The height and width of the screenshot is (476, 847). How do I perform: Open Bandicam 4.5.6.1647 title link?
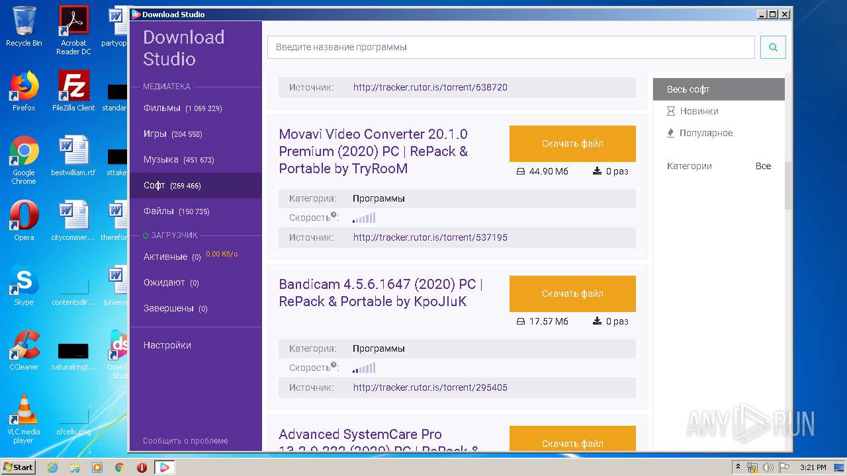(380, 293)
